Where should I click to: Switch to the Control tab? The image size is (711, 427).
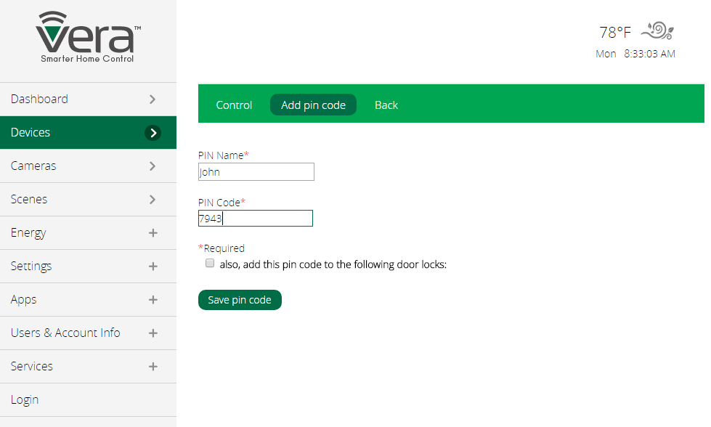click(x=234, y=105)
